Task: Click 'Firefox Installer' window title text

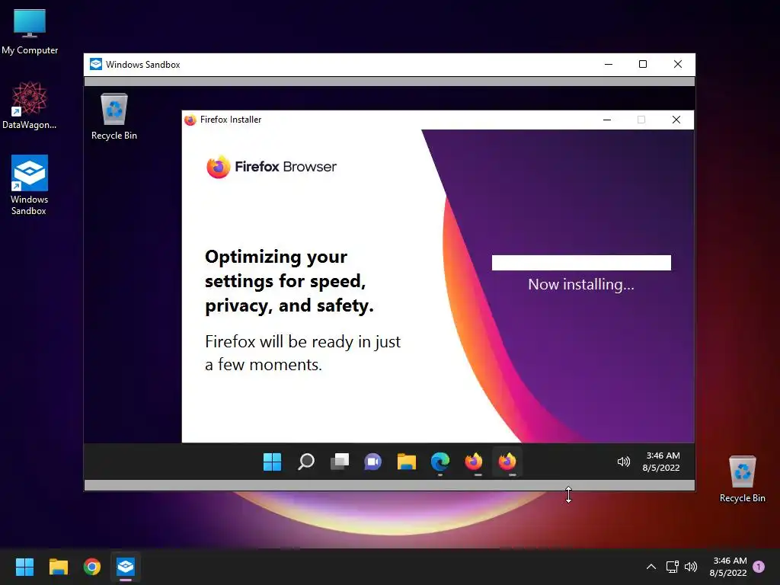Action: pos(231,120)
